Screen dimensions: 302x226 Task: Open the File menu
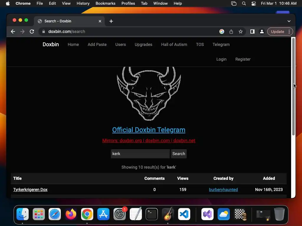pos(40,4)
